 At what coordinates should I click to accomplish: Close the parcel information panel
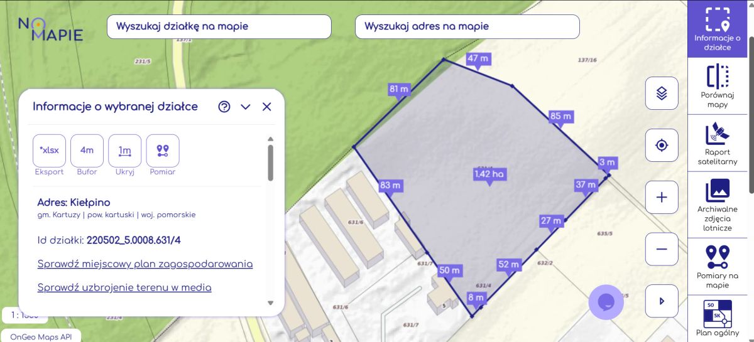267,107
